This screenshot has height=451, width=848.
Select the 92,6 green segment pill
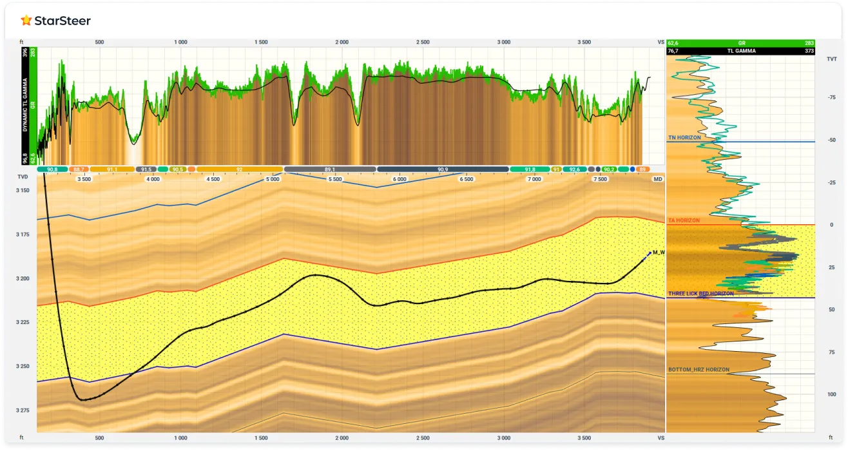point(574,169)
